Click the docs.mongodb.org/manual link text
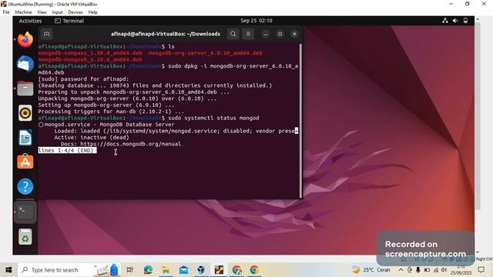The image size is (493, 277). (130, 144)
